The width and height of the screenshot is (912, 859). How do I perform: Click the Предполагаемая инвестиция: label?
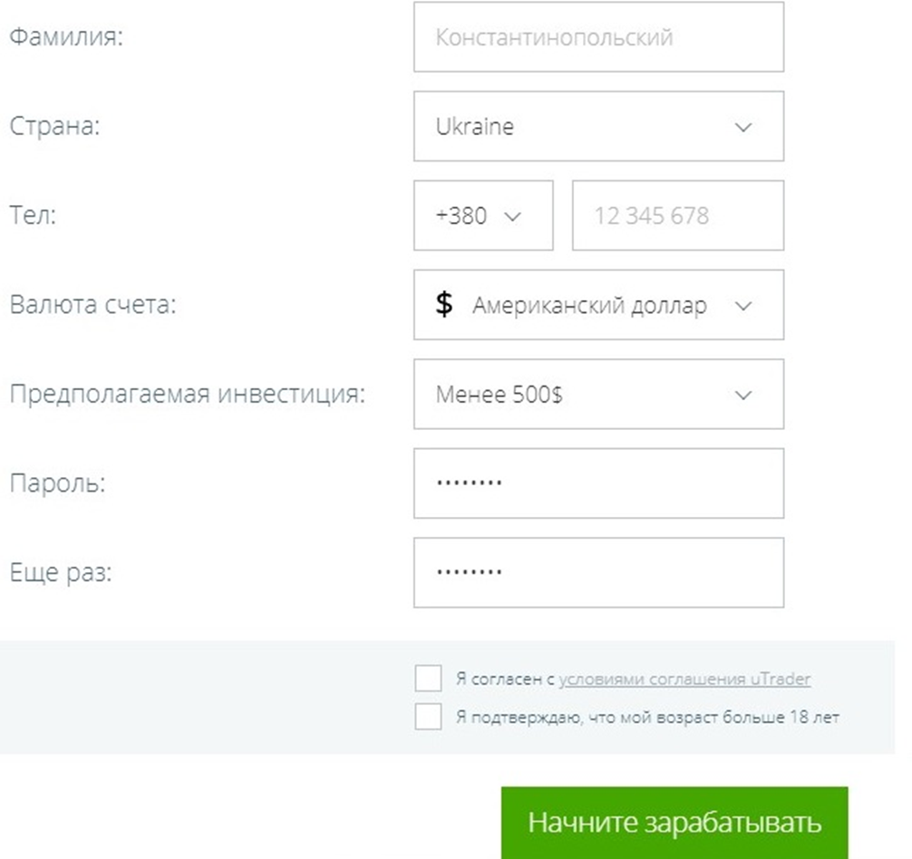point(188,394)
